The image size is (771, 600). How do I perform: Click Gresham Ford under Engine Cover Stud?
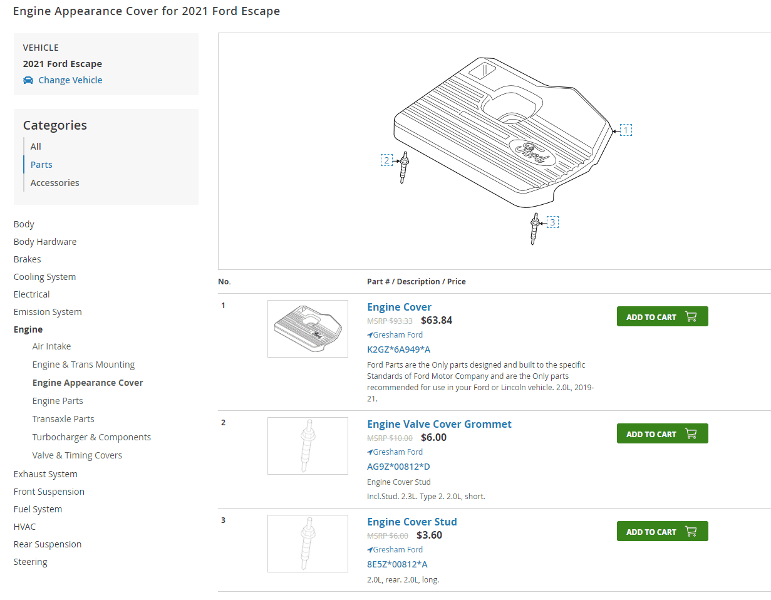click(398, 550)
